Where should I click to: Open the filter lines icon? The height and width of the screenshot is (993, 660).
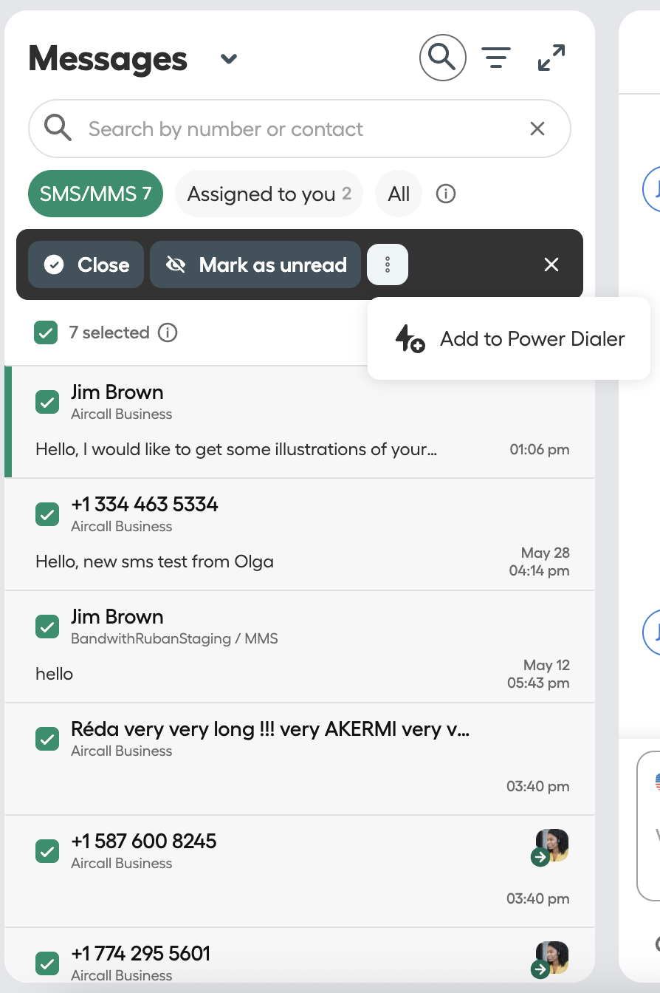[x=496, y=58]
